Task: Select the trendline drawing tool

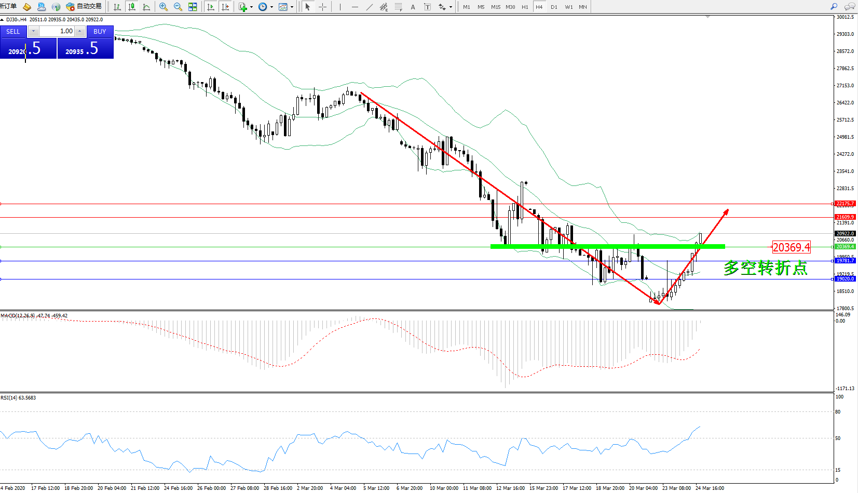Action: tap(369, 7)
